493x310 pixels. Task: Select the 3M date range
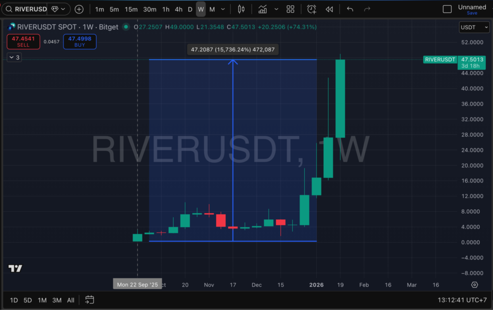point(57,300)
